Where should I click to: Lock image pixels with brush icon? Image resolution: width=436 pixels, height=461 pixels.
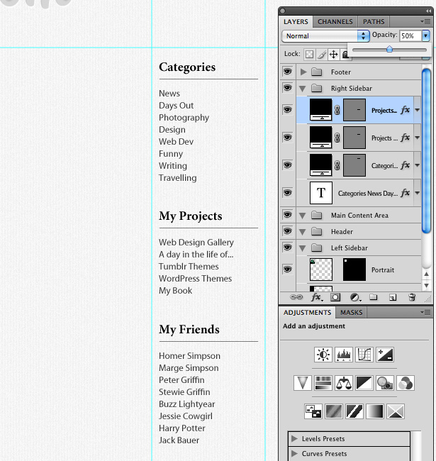tap(321, 55)
